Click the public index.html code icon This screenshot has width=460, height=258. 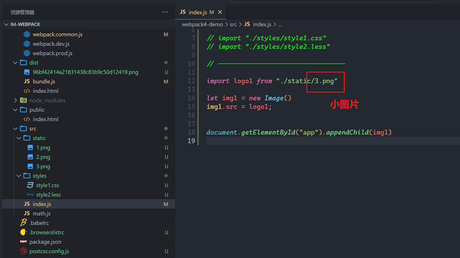pyautogui.click(x=27, y=119)
